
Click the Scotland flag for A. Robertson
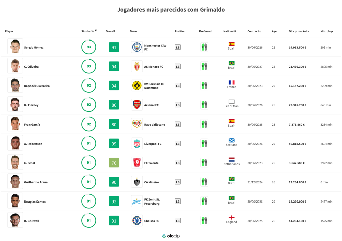231,141
